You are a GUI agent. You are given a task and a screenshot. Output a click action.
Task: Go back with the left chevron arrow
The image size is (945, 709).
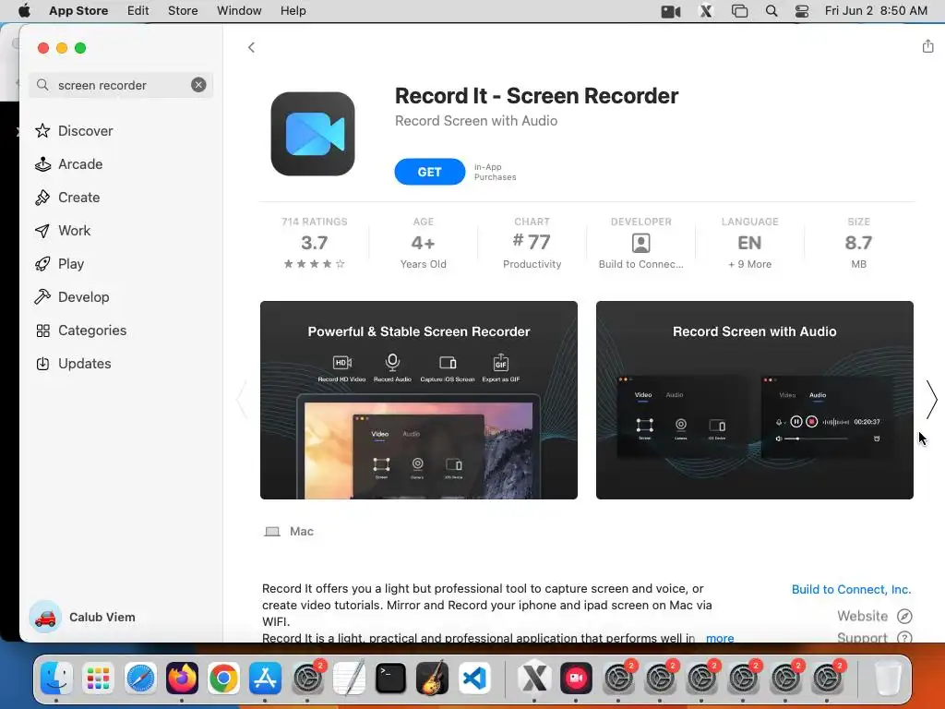tap(251, 48)
